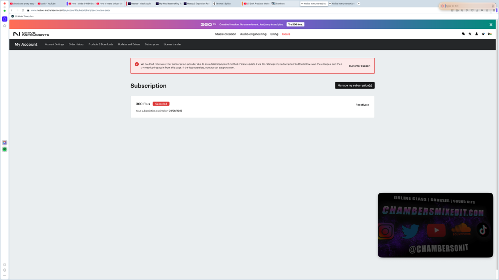
Task: Switch to 'Lil Durk Producer' tab
Action: [x=256, y=3]
